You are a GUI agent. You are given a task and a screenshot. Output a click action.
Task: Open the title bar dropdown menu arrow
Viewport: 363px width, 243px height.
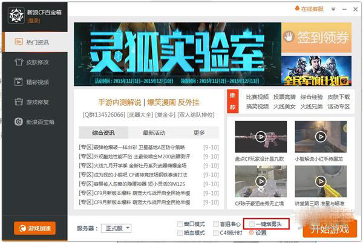tap(334, 9)
